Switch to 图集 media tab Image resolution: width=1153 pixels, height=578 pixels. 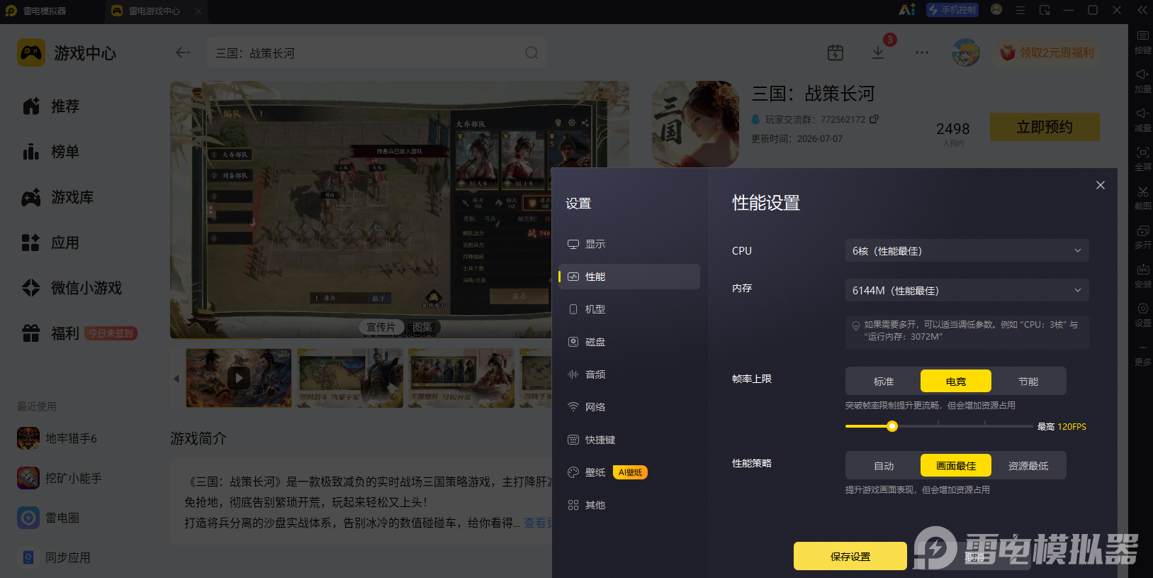point(422,327)
